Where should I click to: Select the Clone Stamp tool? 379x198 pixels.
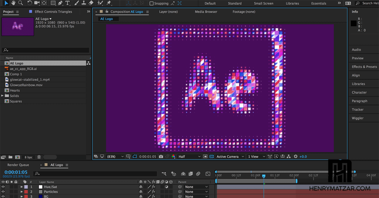click(x=84, y=3)
